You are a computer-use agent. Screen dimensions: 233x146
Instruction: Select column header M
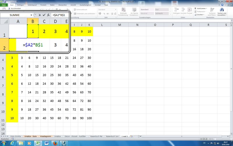tap(120, 25)
